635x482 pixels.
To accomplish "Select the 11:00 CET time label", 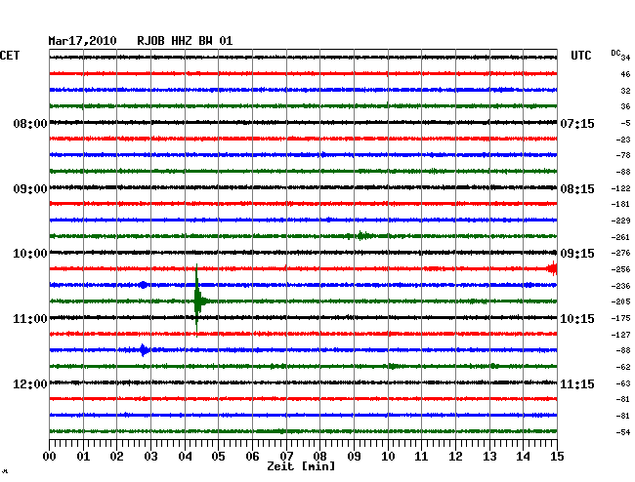I will (x=30, y=319).
